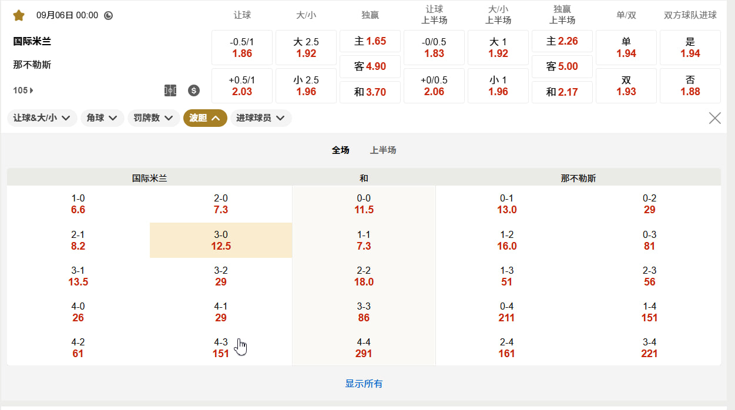Select 是 both teams score 1.94
This screenshot has height=410, width=735.
(x=690, y=48)
